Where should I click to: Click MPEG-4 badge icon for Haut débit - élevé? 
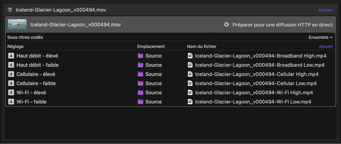[x=11, y=56]
